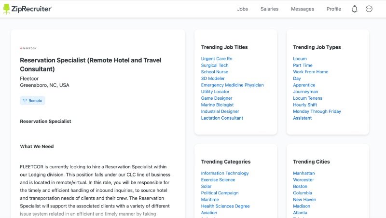
Task: Open Political Campaign category link
Action: coord(220,193)
